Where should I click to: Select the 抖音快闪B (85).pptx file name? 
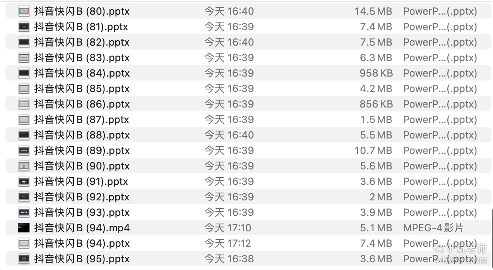[x=82, y=89]
